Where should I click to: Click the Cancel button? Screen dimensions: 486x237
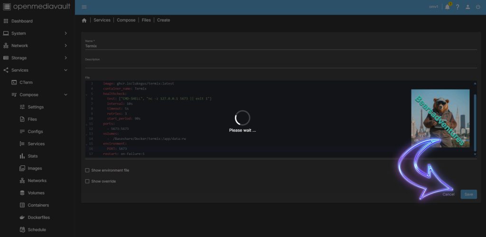click(x=448, y=194)
